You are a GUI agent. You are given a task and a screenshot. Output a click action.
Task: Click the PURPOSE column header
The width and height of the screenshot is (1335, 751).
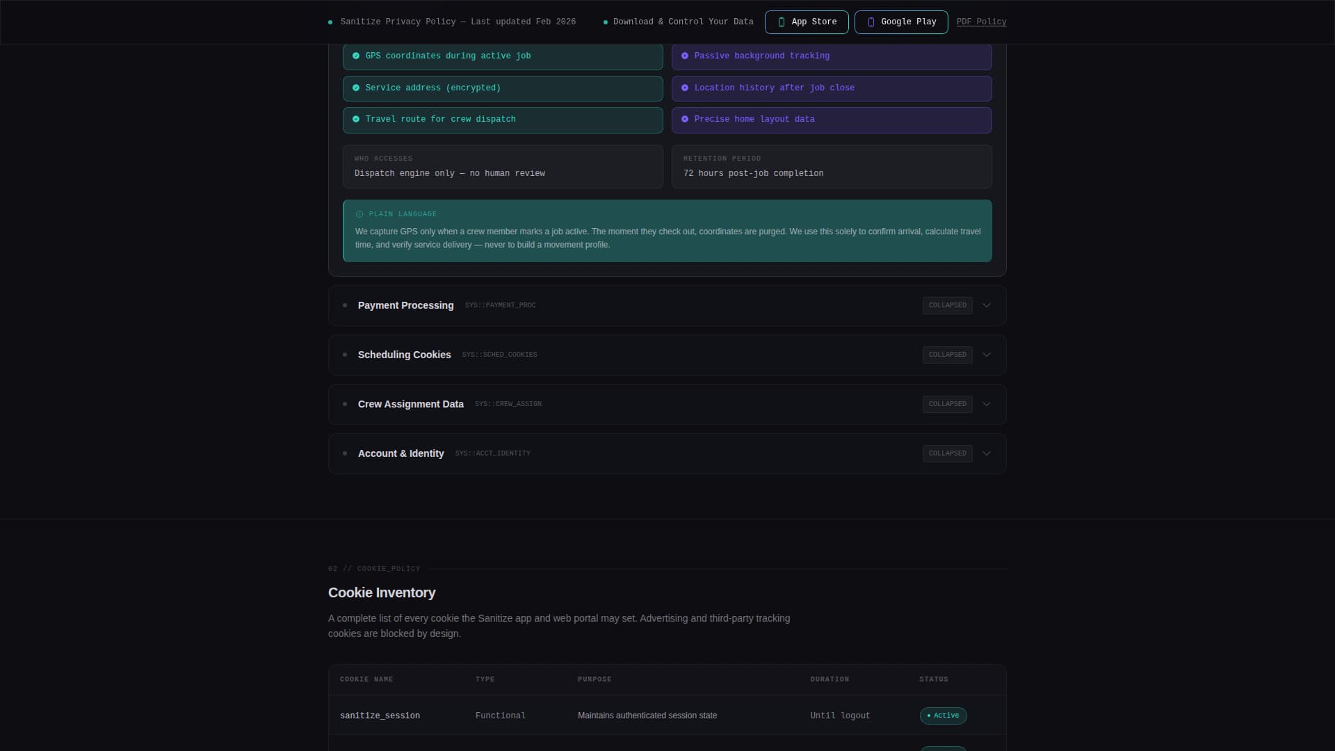point(594,679)
